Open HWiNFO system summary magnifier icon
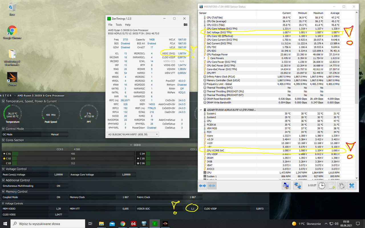Viewport: 365px width, 228px height. 286,186
